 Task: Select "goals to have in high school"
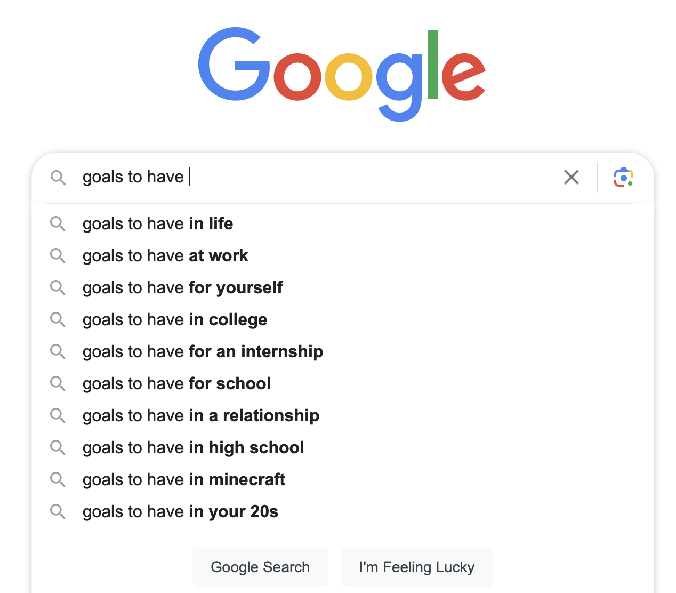click(193, 448)
